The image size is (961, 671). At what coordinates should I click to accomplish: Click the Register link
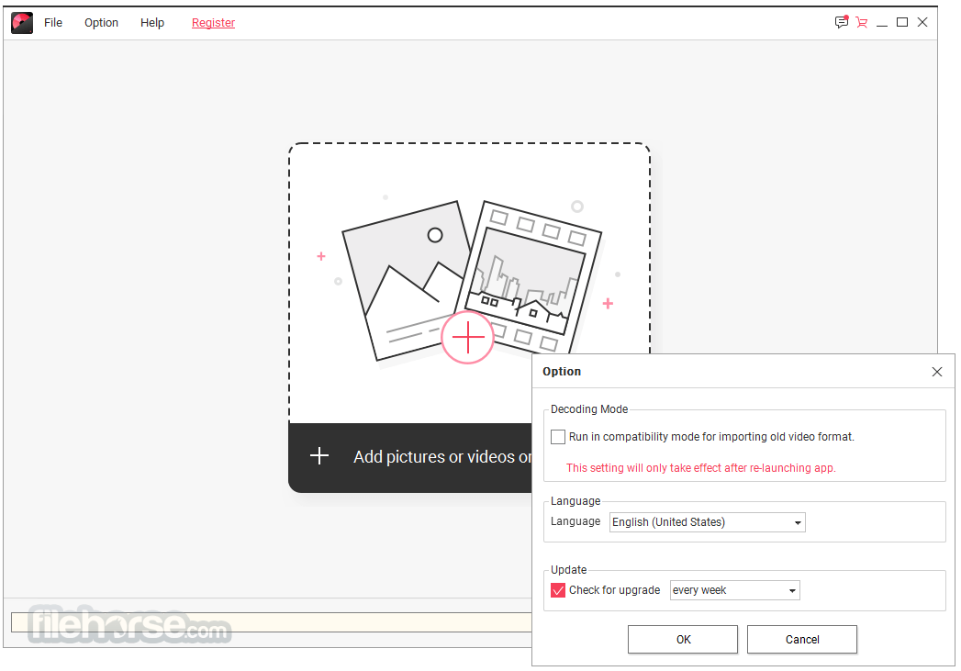tap(213, 23)
